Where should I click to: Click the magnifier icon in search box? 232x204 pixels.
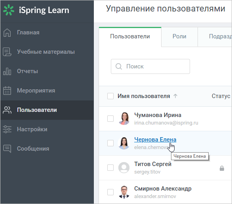click(x=119, y=66)
